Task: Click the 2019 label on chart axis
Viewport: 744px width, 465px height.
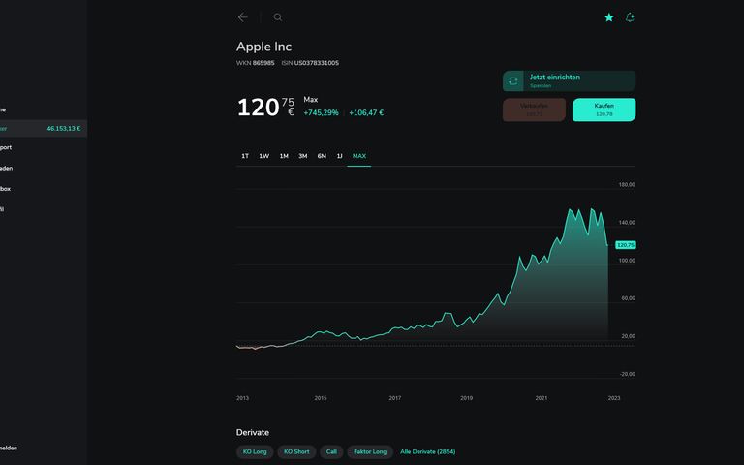Action: (466, 398)
